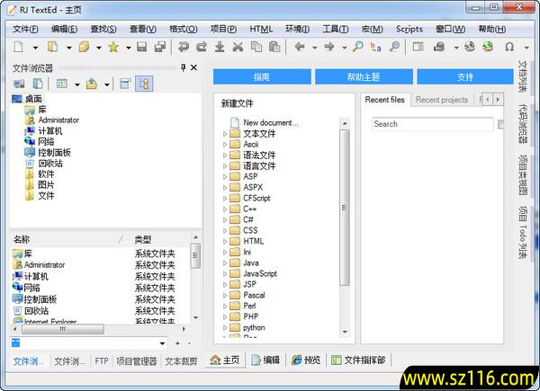This screenshot has width=540, height=391.
Task: Click the Omega special characters icon
Action: [x=509, y=47]
